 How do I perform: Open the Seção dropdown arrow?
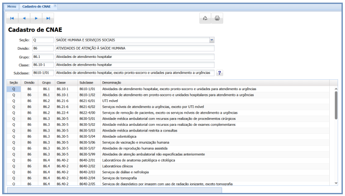point(211,40)
